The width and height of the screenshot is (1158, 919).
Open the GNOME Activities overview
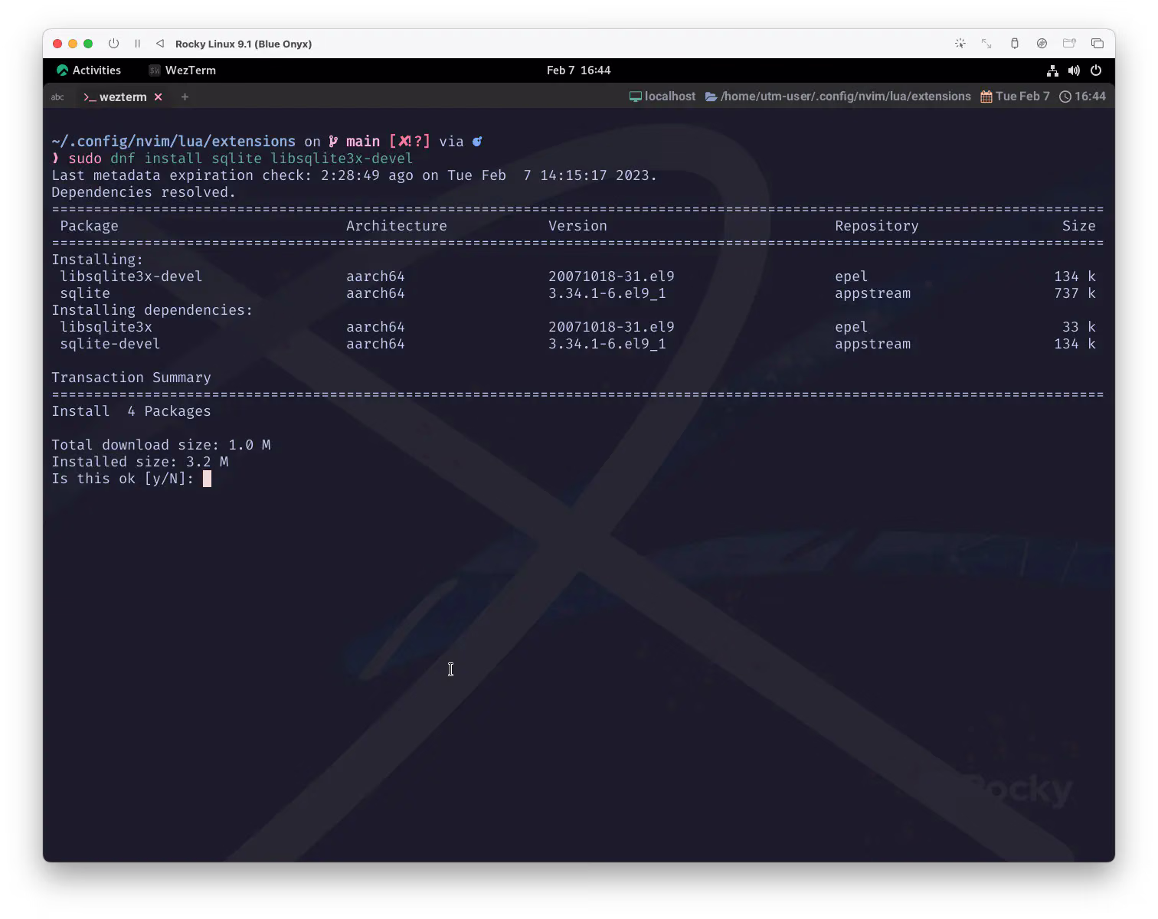[89, 70]
